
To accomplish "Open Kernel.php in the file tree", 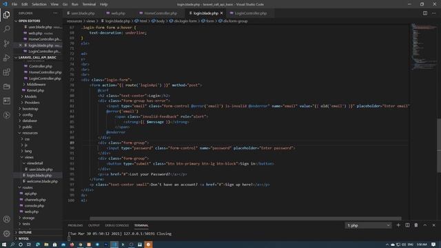I will [35, 90].
